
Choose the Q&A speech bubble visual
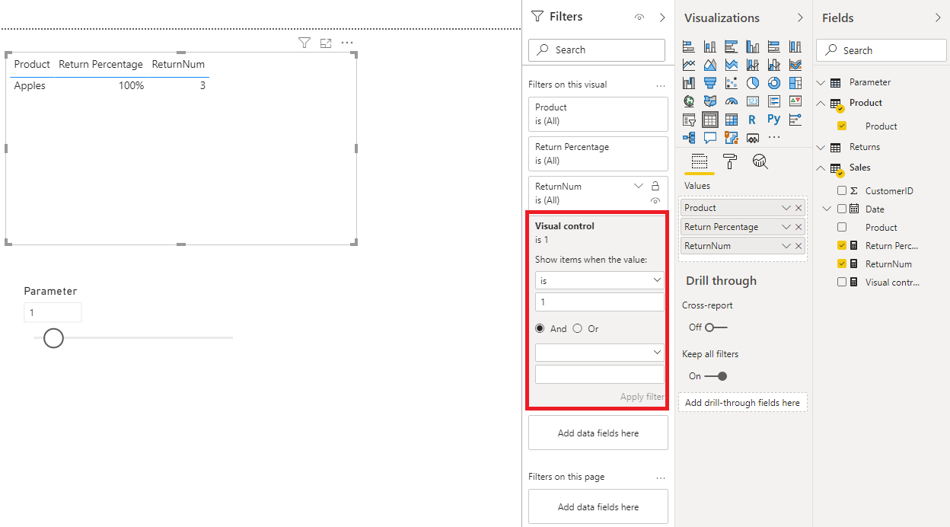click(x=710, y=138)
